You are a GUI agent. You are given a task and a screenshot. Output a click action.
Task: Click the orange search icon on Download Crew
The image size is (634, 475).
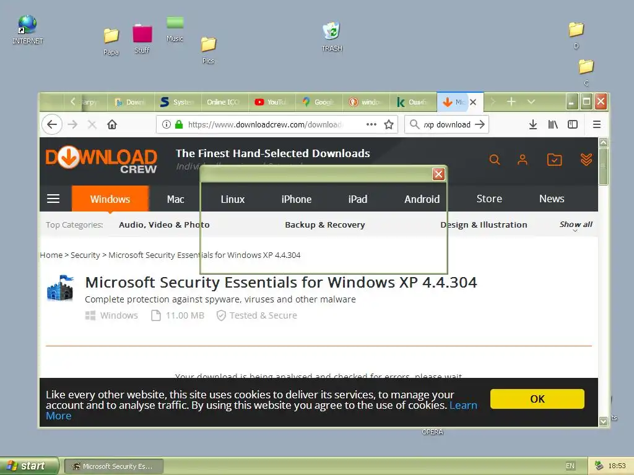click(x=495, y=160)
